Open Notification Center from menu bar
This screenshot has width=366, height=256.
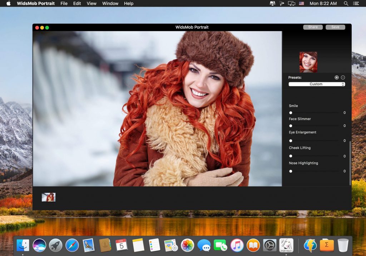pos(356,4)
